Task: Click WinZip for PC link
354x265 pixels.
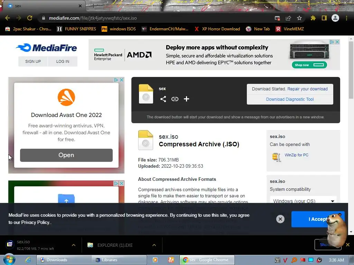Action: point(296,155)
